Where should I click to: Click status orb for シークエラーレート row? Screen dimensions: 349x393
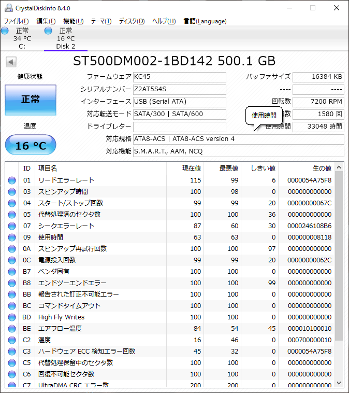coord(12,226)
